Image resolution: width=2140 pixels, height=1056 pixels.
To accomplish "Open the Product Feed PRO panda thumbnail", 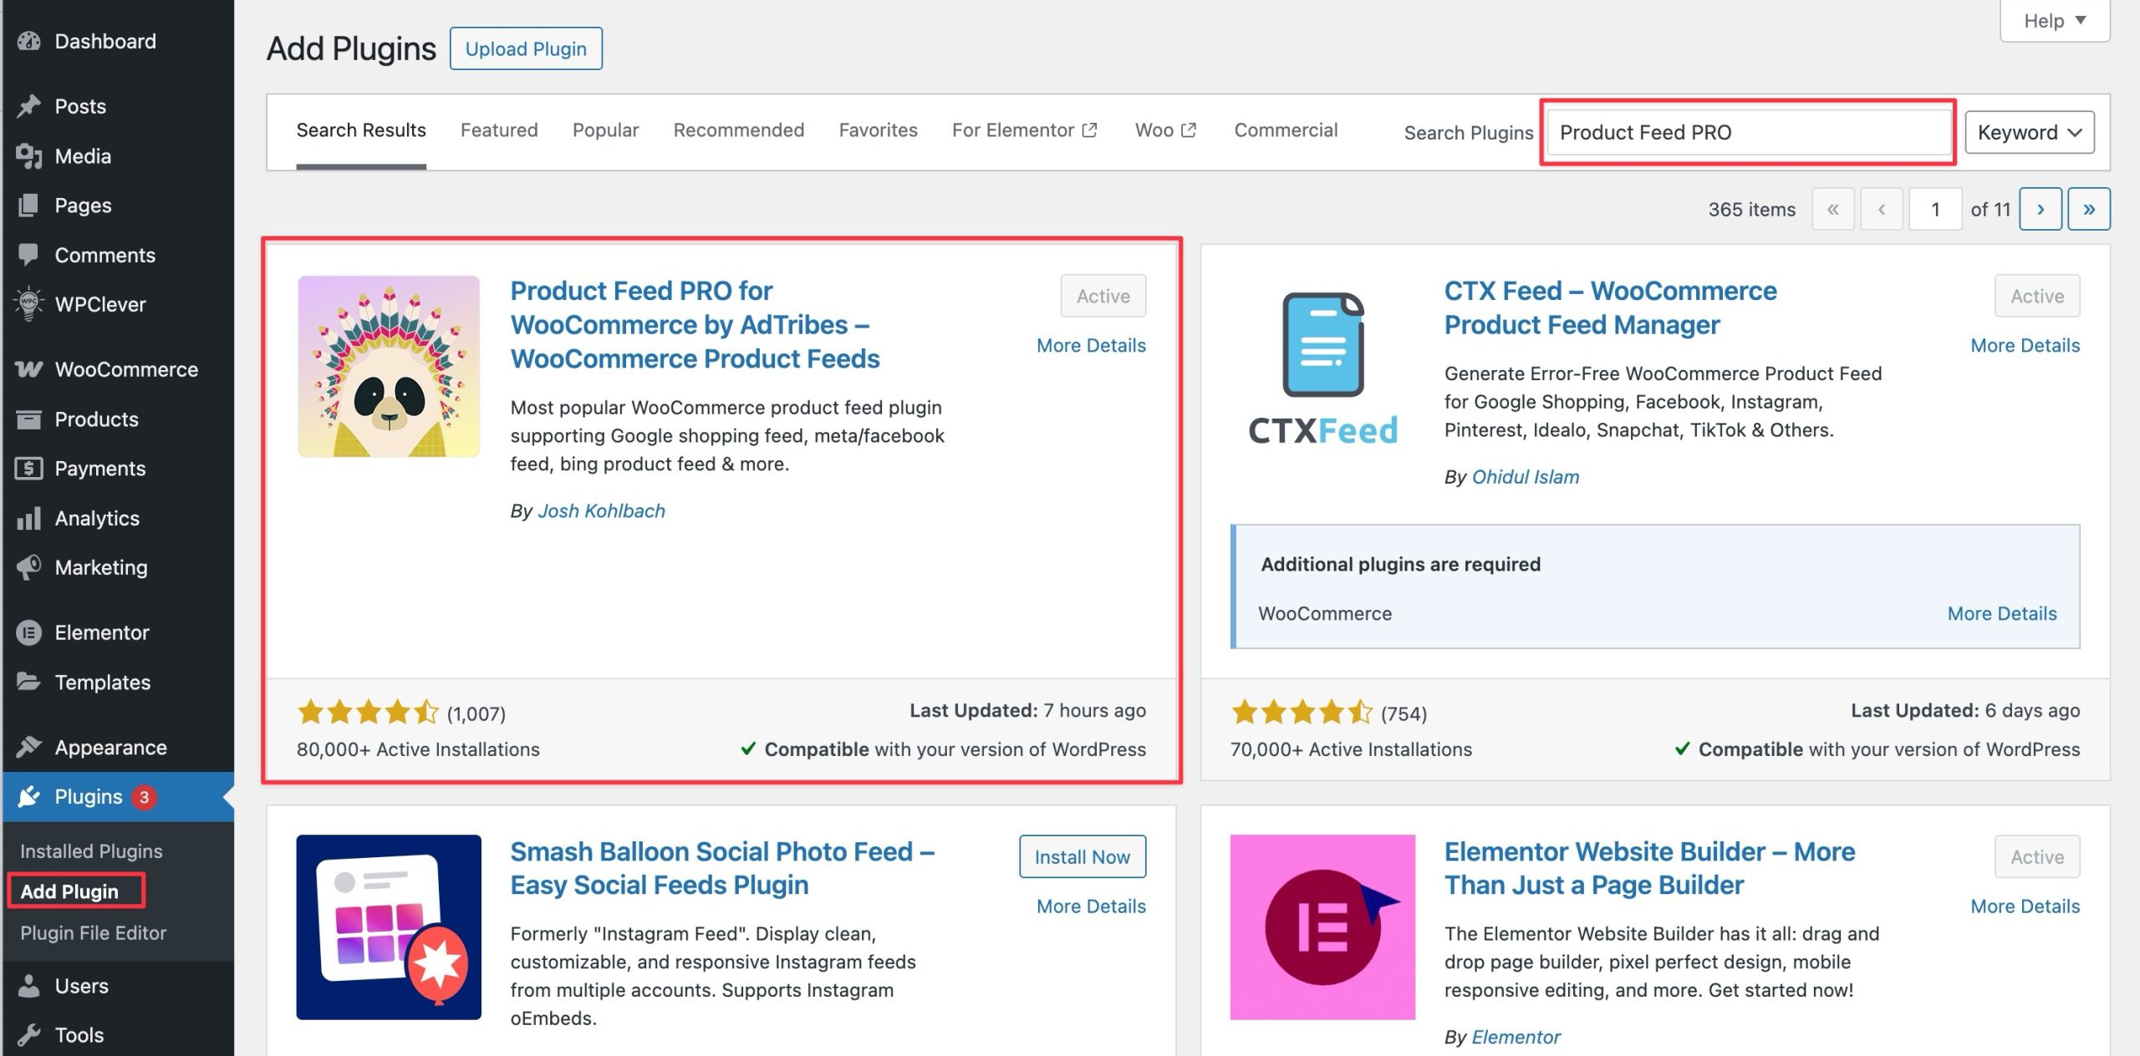I will (389, 366).
